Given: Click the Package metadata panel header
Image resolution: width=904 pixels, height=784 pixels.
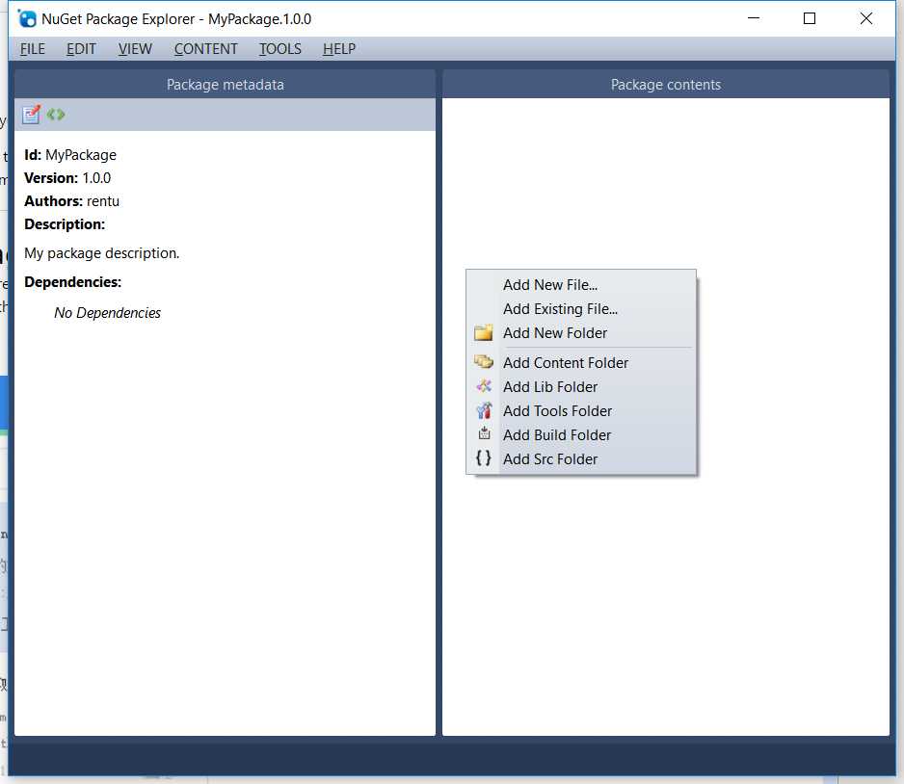Looking at the screenshot, I should click(225, 85).
